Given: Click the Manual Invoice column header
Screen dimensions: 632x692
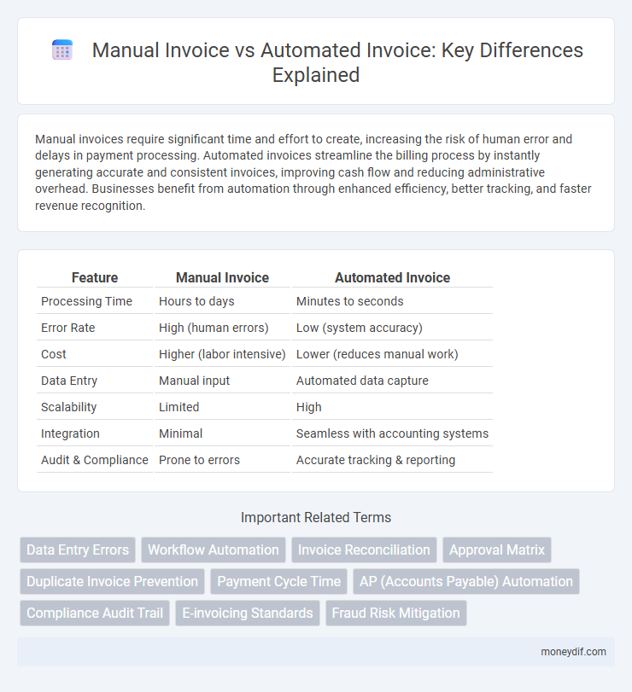Looking at the screenshot, I should tap(222, 277).
